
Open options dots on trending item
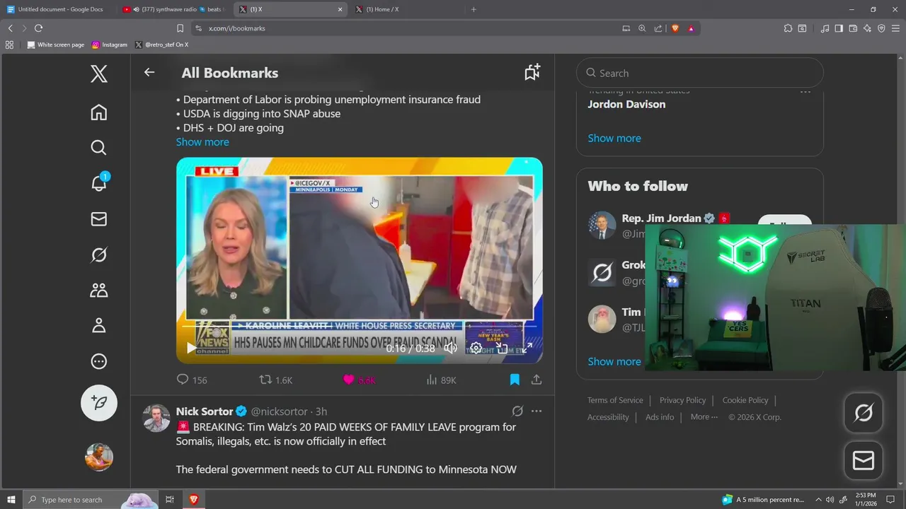coord(805,91)
